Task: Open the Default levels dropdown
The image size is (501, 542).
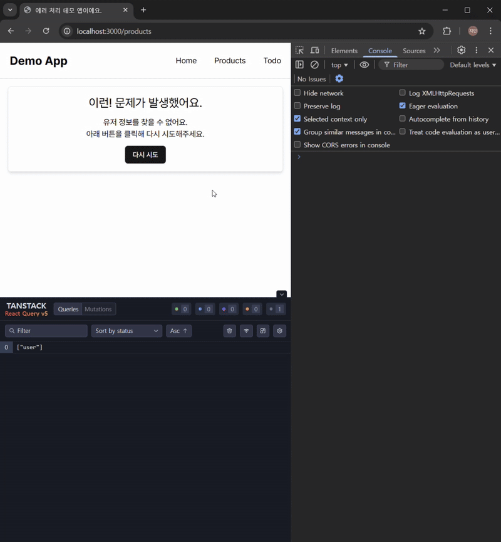Action: click(473, 65)
